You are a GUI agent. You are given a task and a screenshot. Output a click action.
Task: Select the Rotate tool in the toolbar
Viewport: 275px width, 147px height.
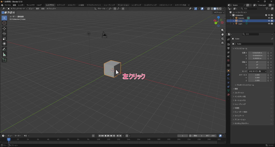coord(4,33)
